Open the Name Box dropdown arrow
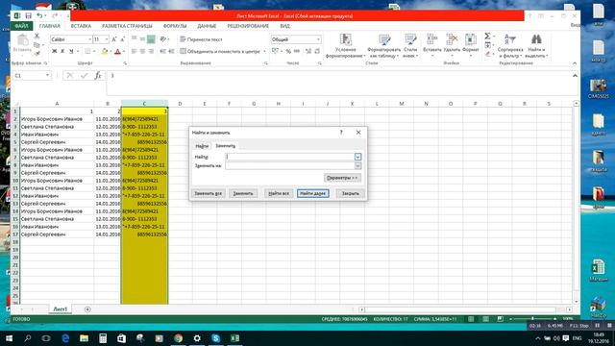615x346 pixels. pyautogui.click(x=47, y=75)
